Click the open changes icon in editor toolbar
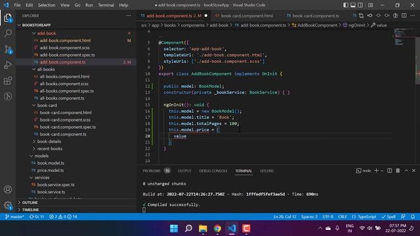Image resolution: width=420 pixels, height=236 pixels. pyautogui.click(x=361, y=16)
